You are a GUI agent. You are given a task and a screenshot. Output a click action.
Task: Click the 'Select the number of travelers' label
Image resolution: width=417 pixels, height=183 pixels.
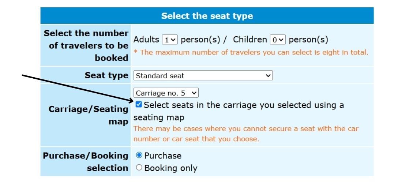(x=86, y=45)
